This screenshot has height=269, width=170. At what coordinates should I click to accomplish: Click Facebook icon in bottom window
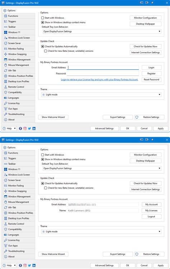pyautogui.click(x=20, y=265)
